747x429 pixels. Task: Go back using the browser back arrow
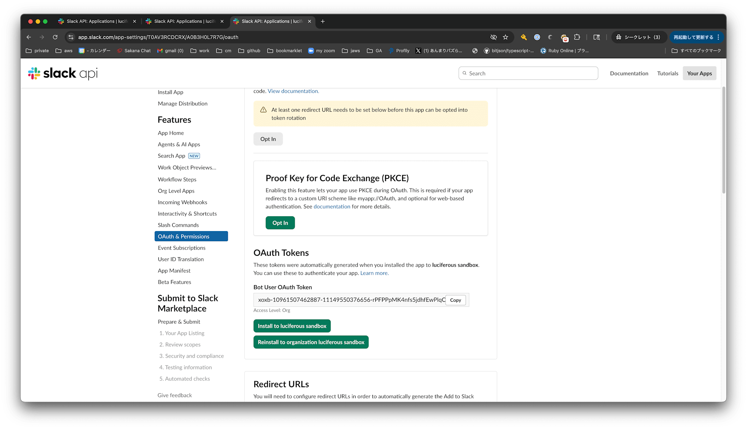click(29, 37)
